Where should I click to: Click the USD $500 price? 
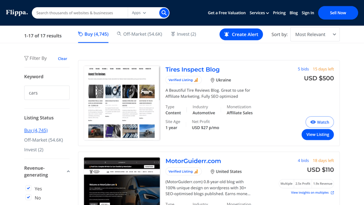click(x=319, y=78)
